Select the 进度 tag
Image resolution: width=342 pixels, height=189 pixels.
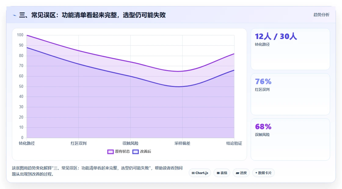pyautogui.click(x=241, y=173)
